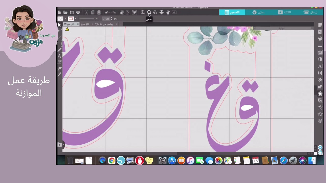Close the موازنة panel
Screen dimensions: 326x183
coord(312,28)
